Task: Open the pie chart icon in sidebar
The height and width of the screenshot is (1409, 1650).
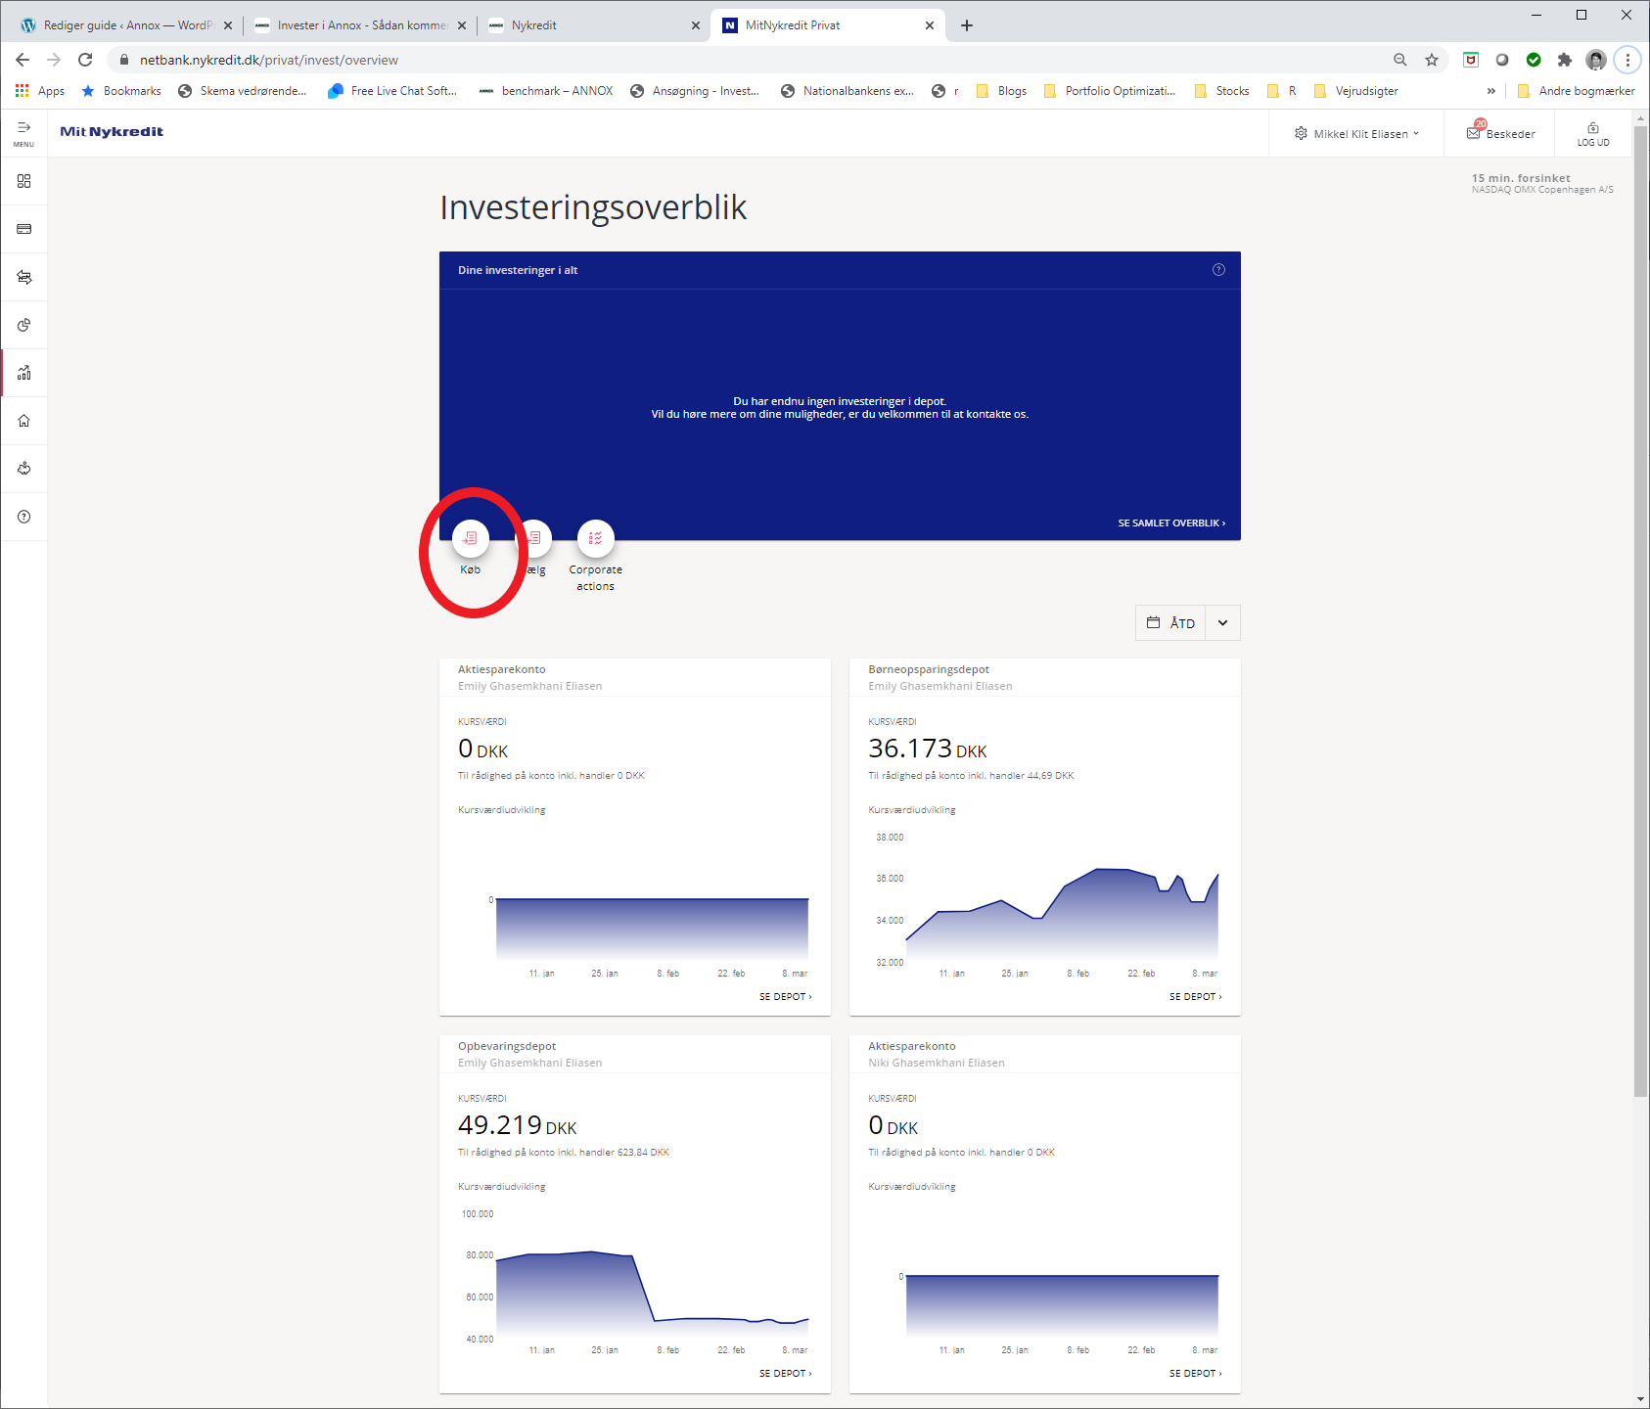Action: click(23, 325)
